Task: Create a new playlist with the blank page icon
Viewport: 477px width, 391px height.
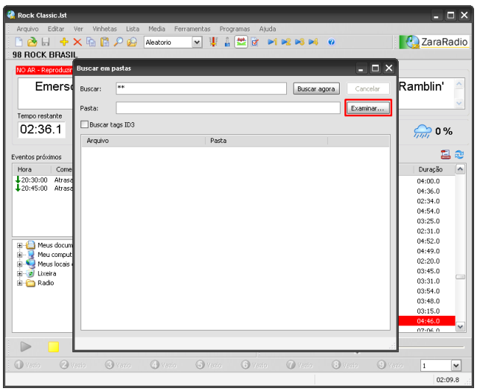Action: click(x=19, y=42)
